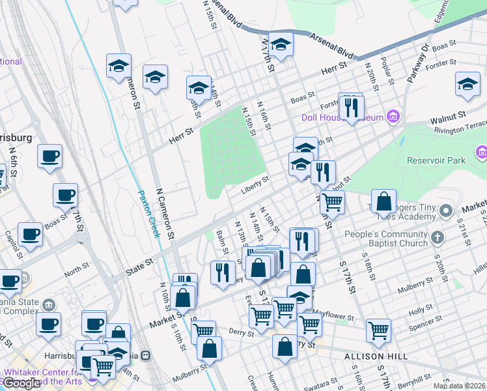
Task: Click the shopping bag marker above the Mulberry St label near the creek
Action: [210, 351]
